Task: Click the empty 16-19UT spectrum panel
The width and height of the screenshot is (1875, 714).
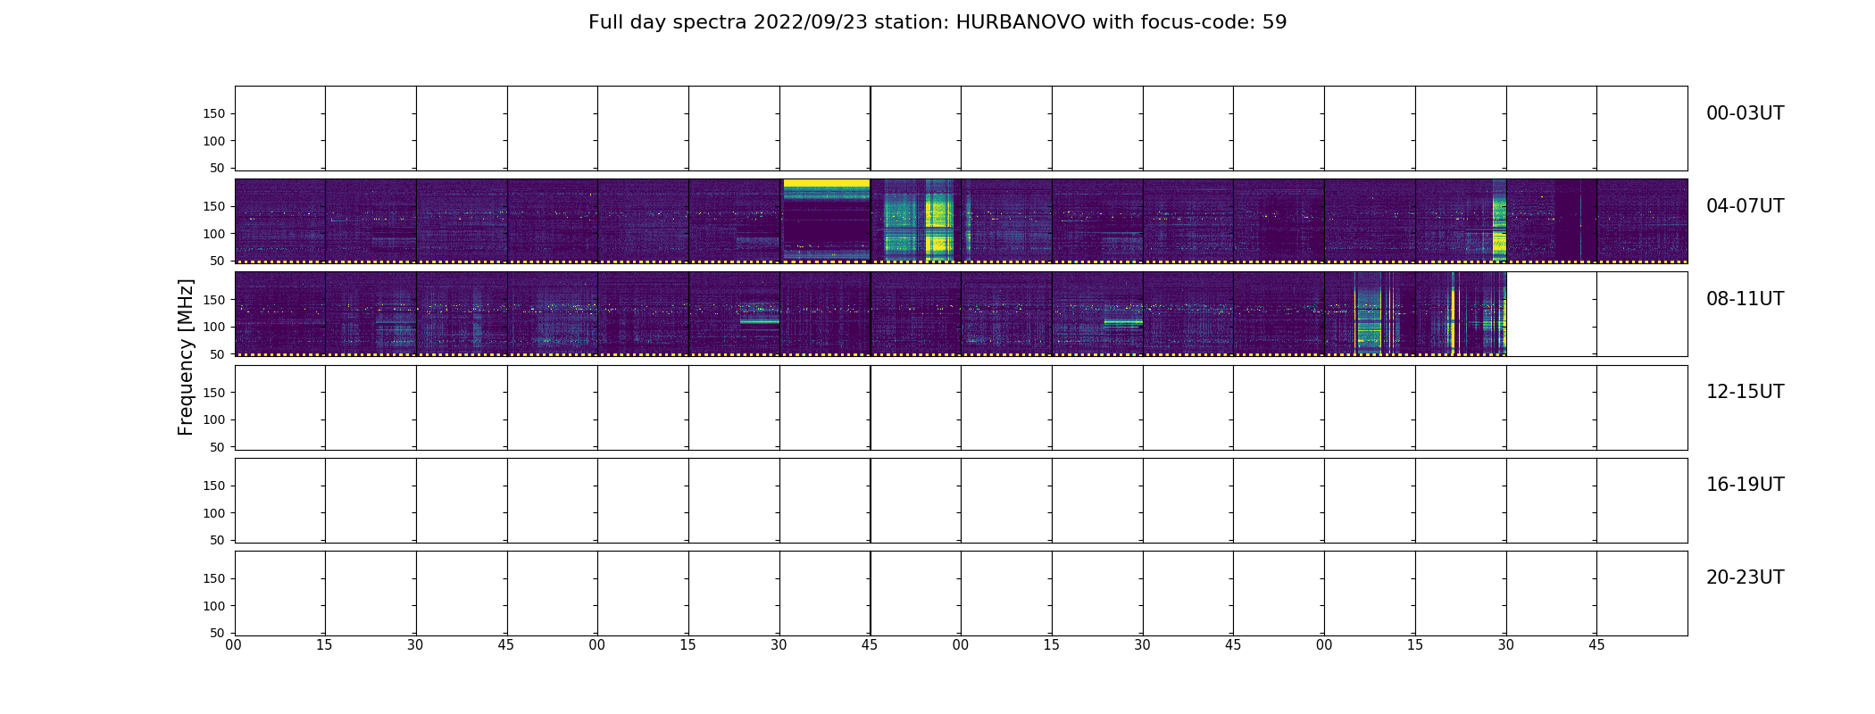Action: 961,501
